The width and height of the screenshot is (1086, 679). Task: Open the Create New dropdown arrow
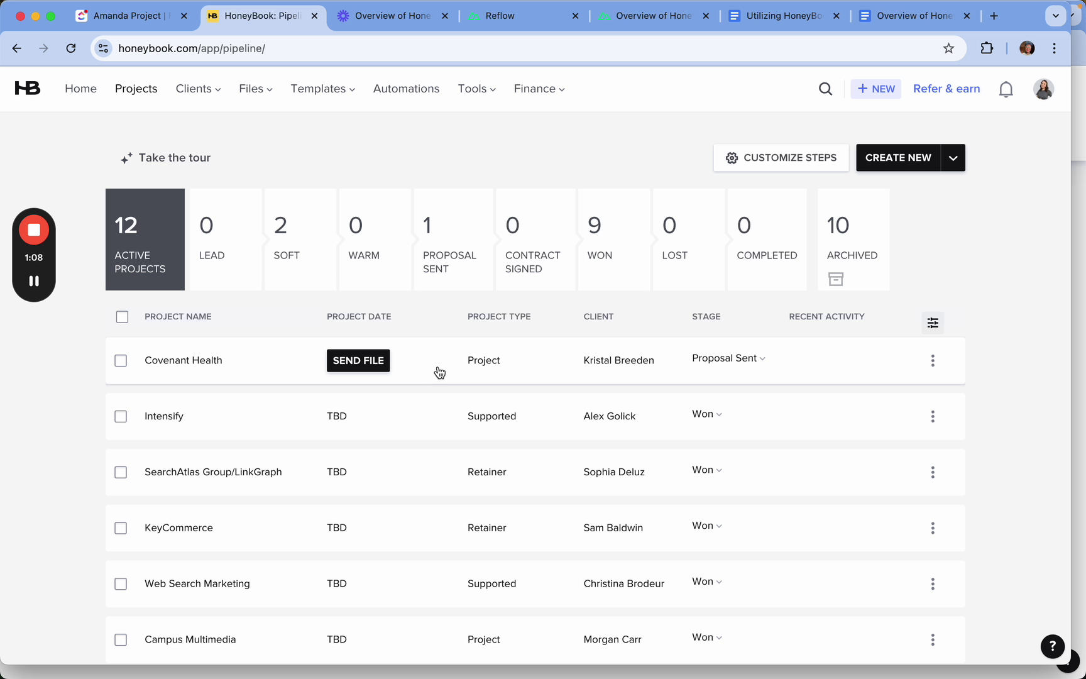click(953, 158)
